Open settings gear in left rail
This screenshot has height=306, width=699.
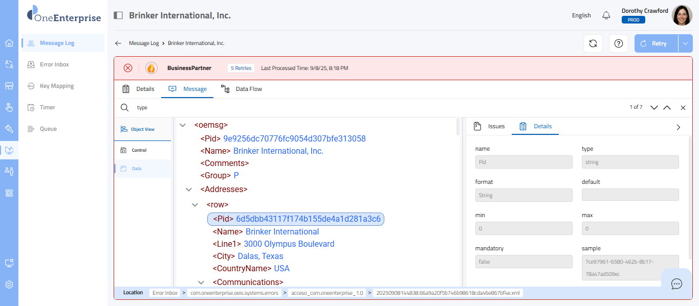(x=9, y=285)
